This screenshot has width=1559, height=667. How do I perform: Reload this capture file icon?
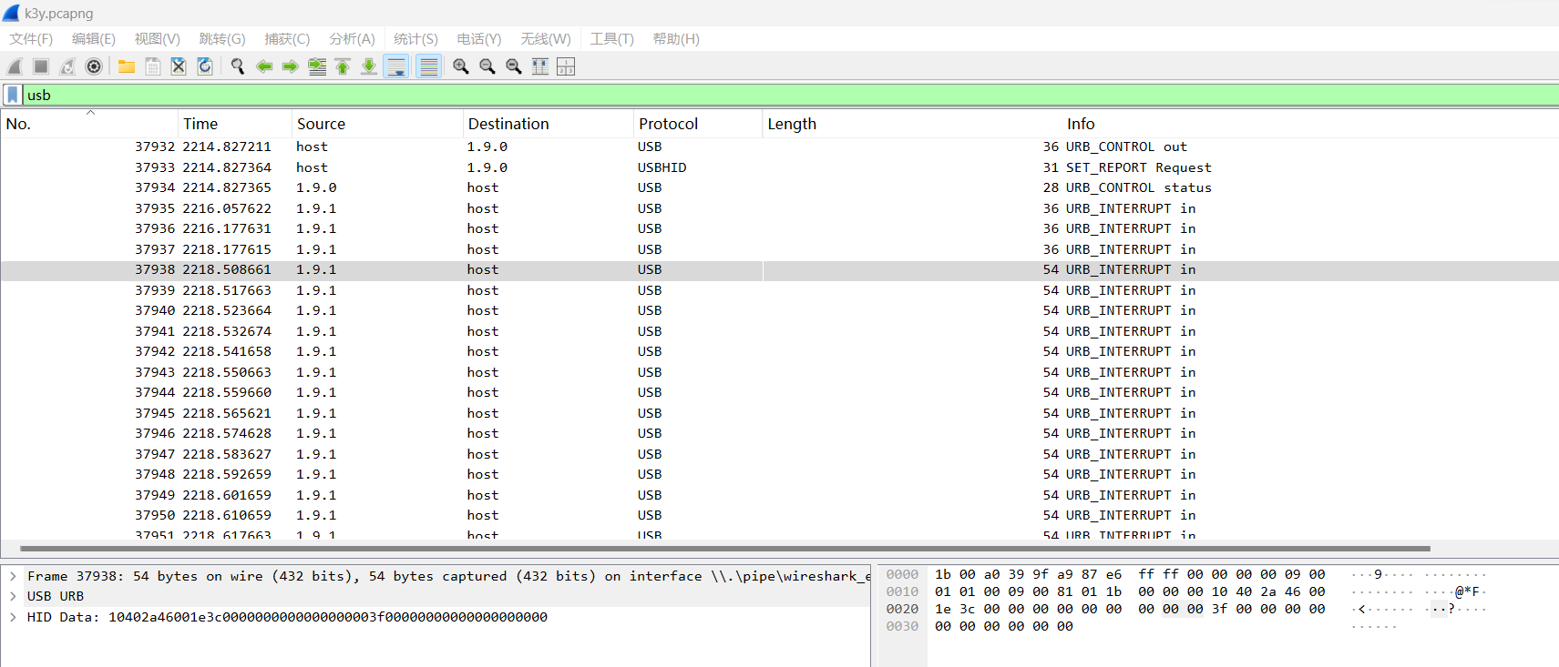click(x=205, y=66)
